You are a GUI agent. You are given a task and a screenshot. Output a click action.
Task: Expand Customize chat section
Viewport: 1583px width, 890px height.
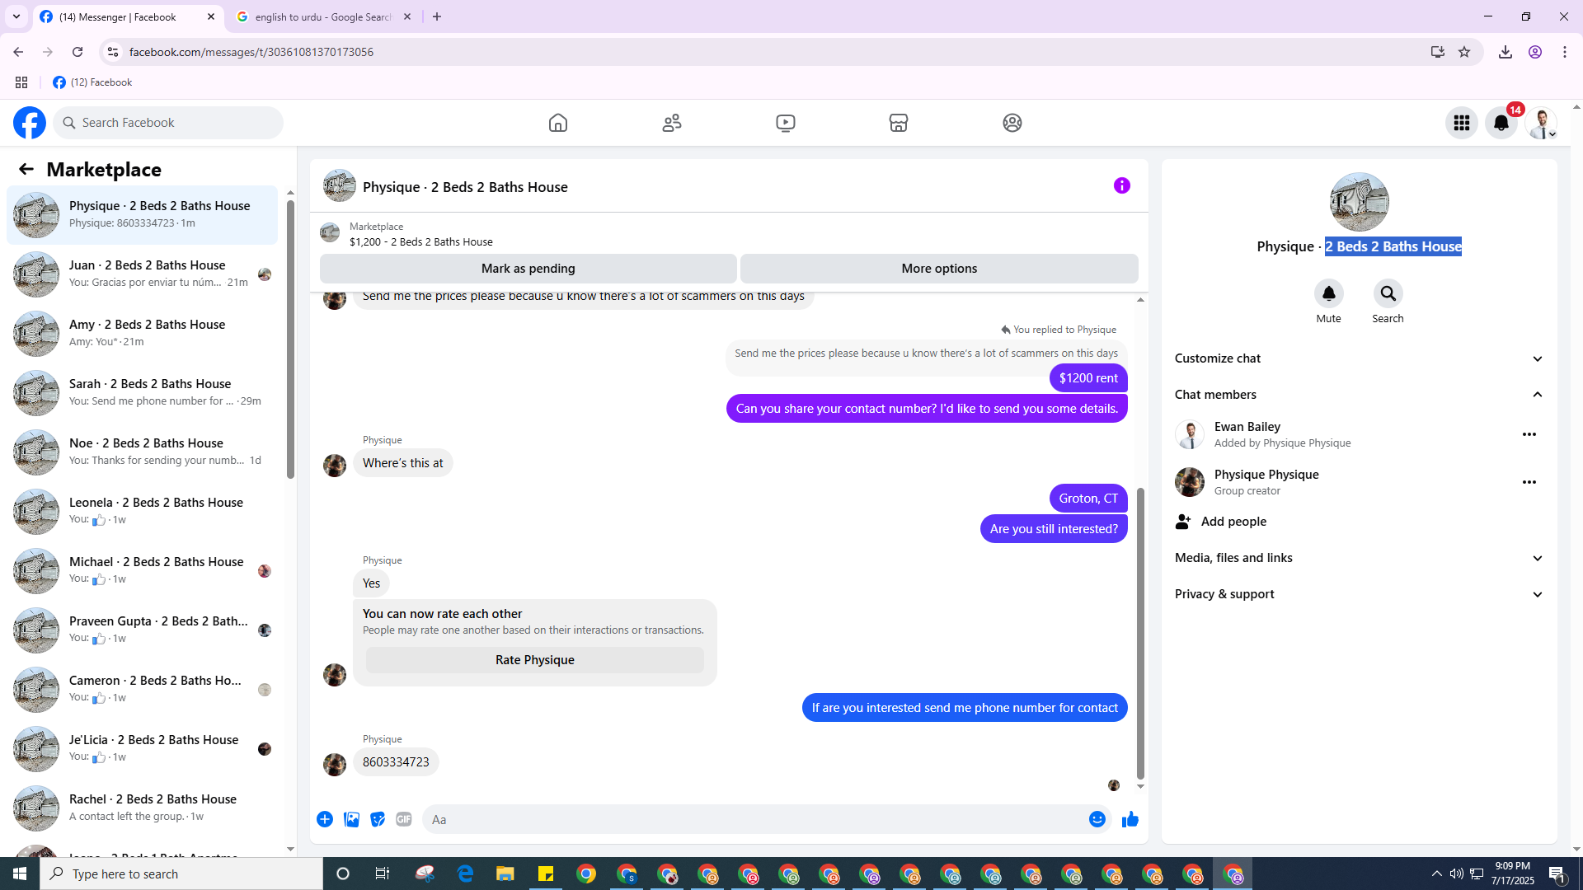[x=1360, y=358]
